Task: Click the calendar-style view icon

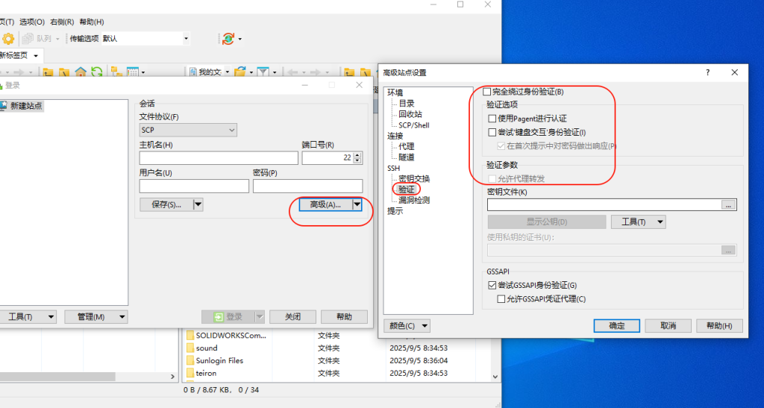Action: point(133,72)
